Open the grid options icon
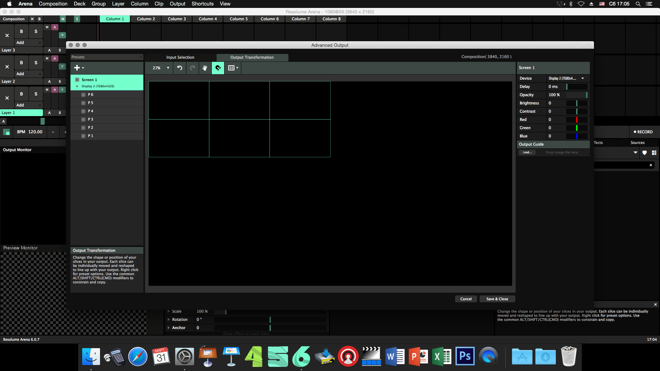 click(233, 68)
